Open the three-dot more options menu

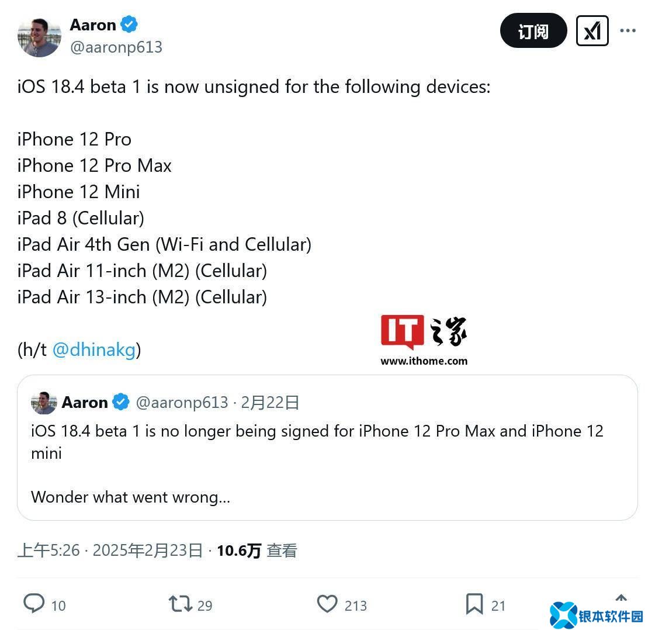[628, 30]
